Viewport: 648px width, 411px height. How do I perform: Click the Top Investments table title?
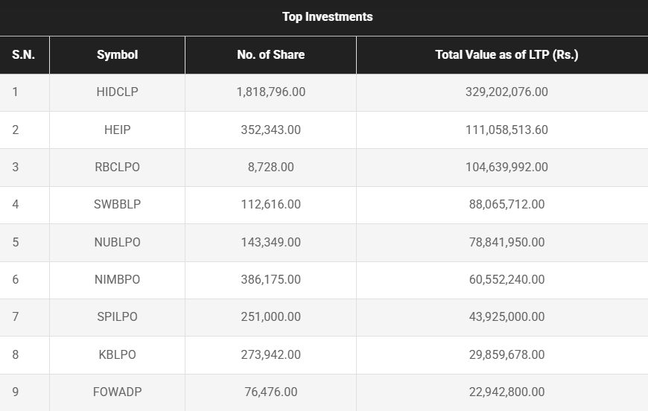[x=327, y=16]
